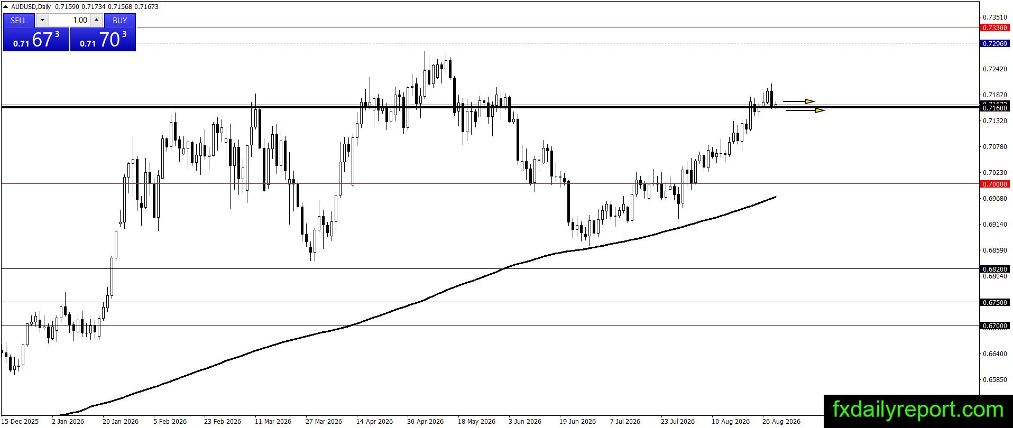Screen dimensions: 1013x428
Task: Click the 0.67000 level price label
Action: click(994, 325)
